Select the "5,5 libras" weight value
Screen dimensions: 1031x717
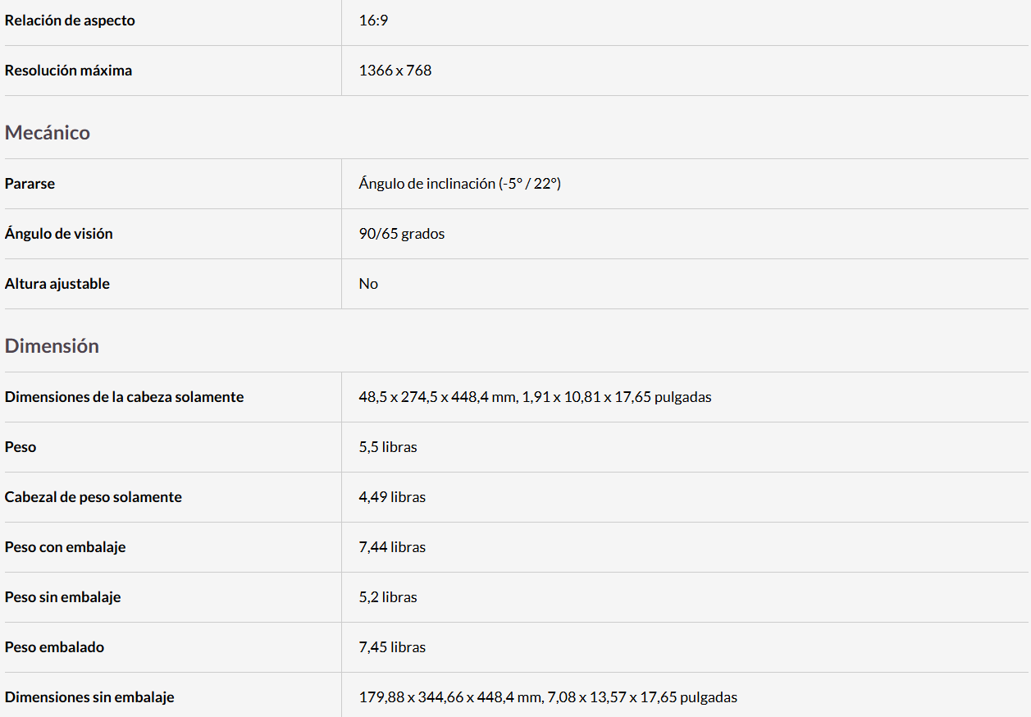[387, 447]
